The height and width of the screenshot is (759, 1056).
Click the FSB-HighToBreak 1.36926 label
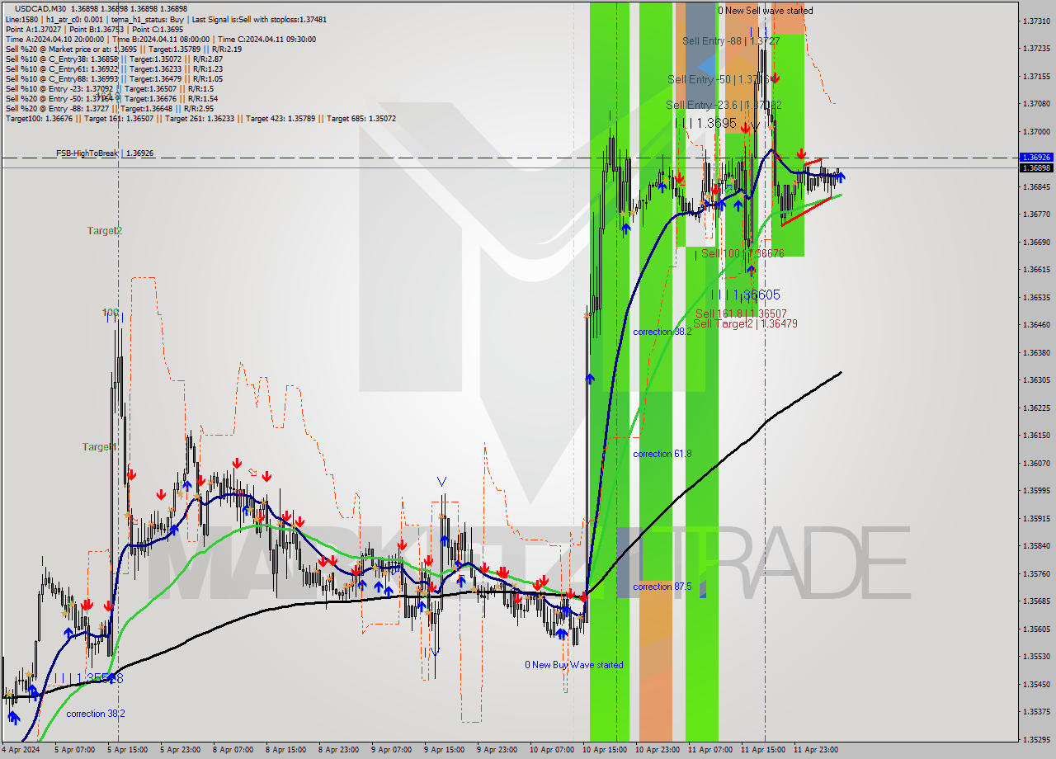(x=105, y=153)
